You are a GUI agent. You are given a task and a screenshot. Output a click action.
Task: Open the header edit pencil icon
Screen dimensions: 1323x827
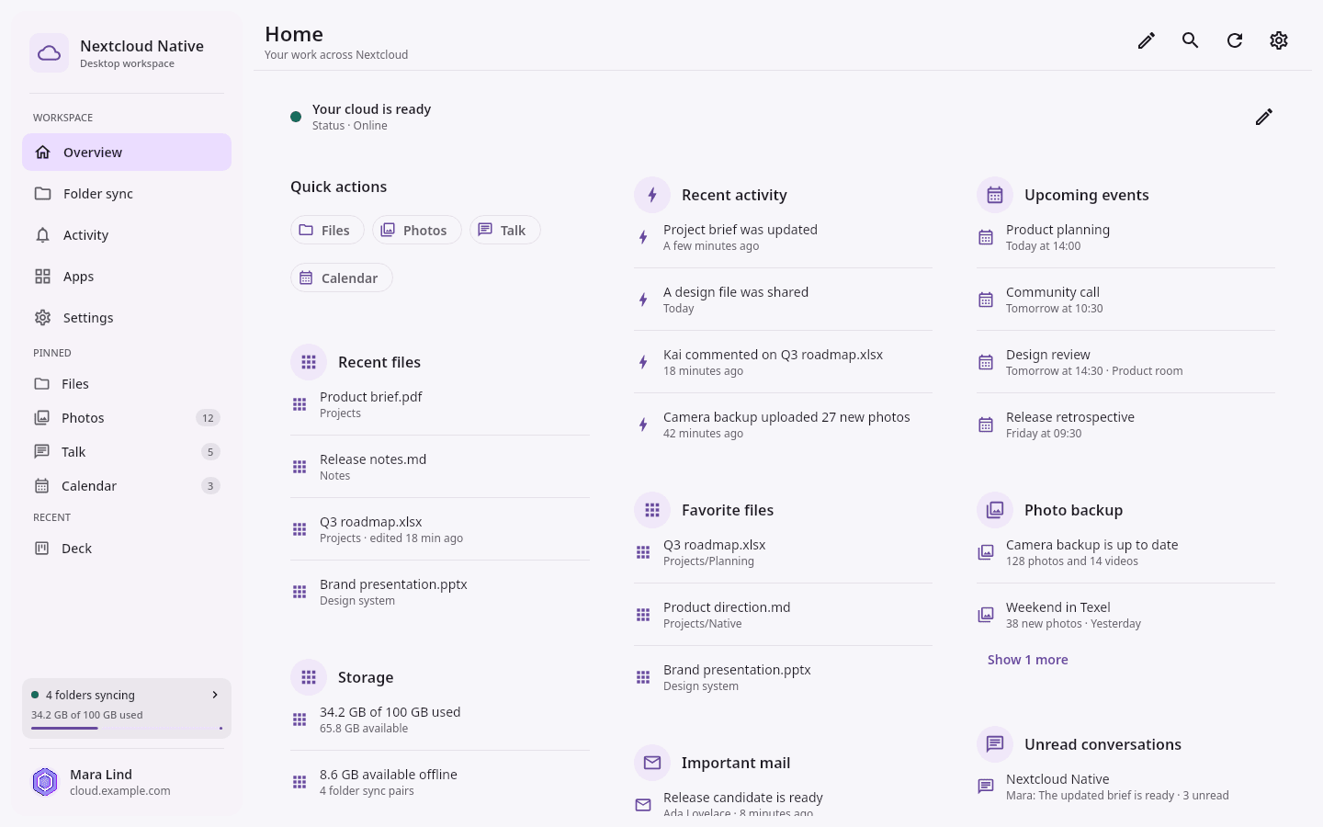[x=1147, y=40]
